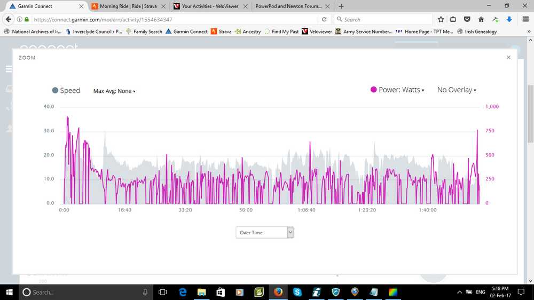Open Skype from the taskbar
534x300 pixels.
pyautogui.click(x=297, y=292)
